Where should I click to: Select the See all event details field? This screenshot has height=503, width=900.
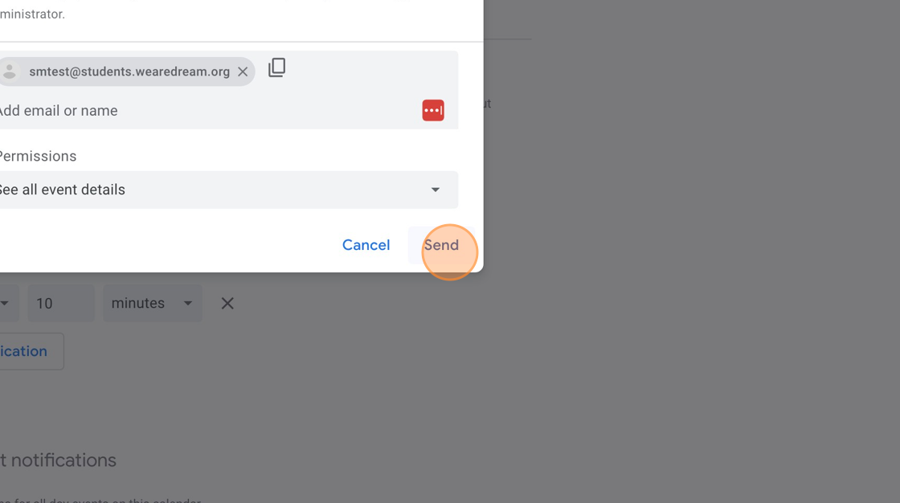tap(228, 190)
